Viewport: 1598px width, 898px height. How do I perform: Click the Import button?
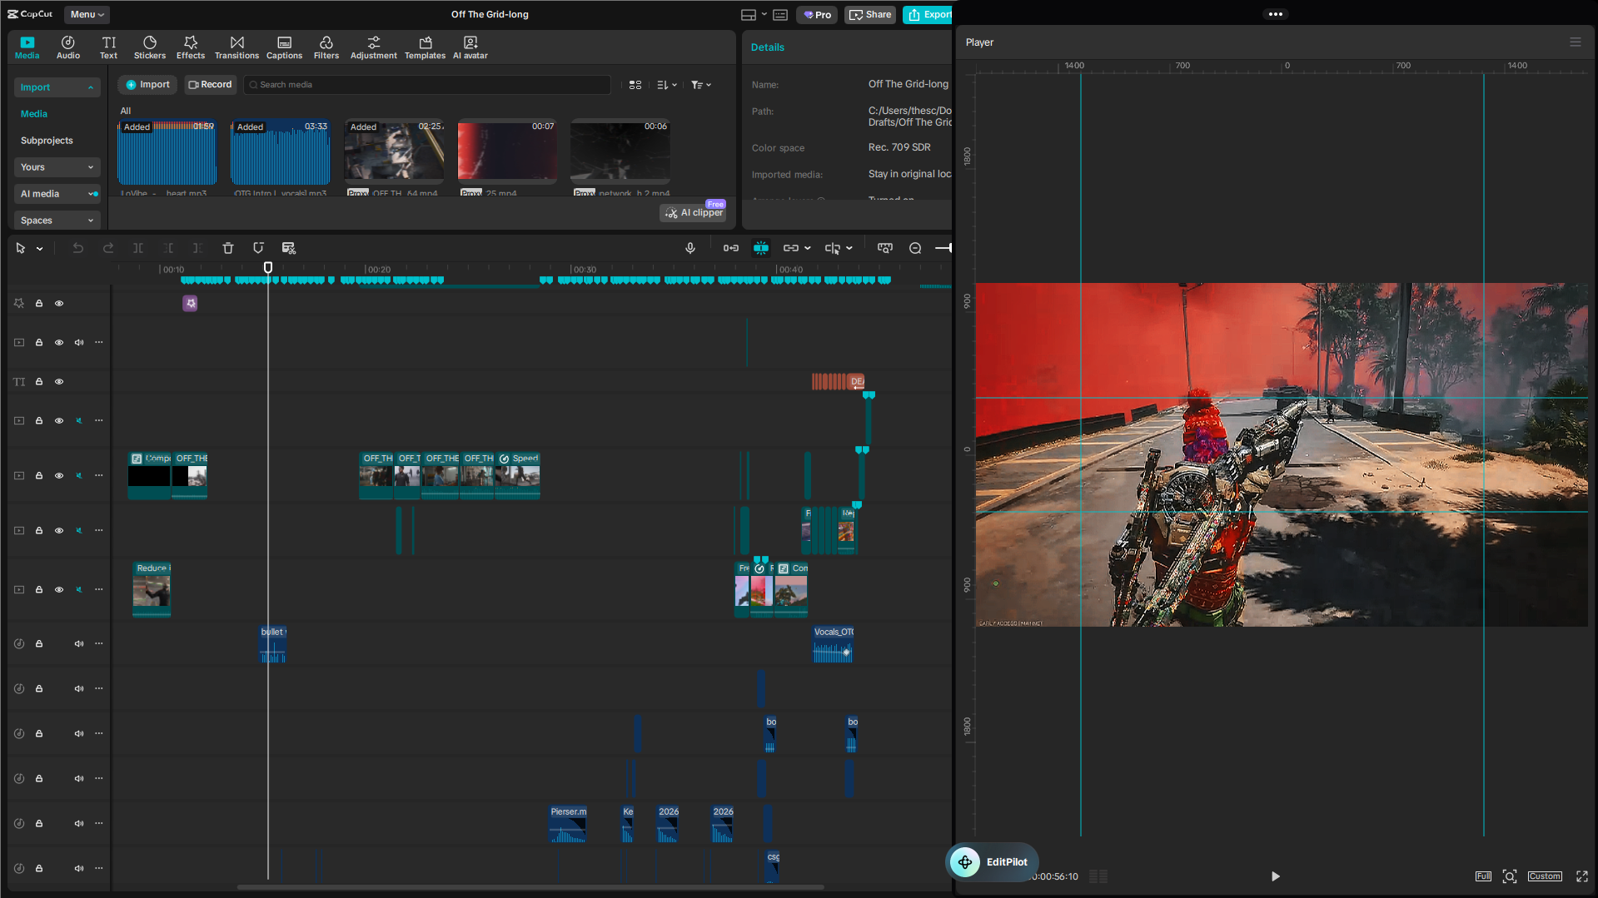coord(147,84)
